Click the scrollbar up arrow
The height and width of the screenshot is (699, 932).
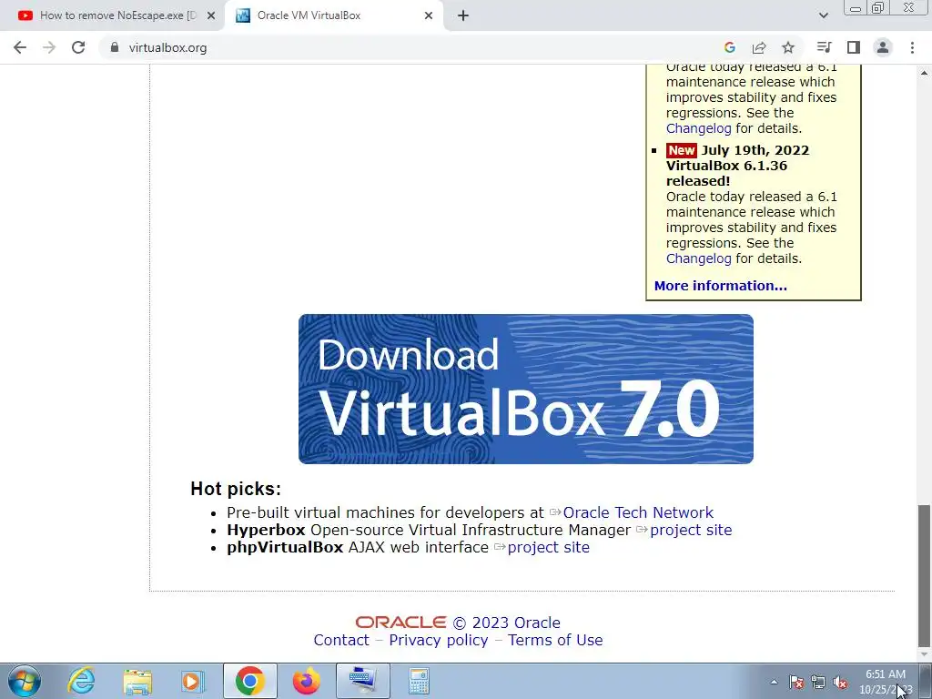click(924, 73)
